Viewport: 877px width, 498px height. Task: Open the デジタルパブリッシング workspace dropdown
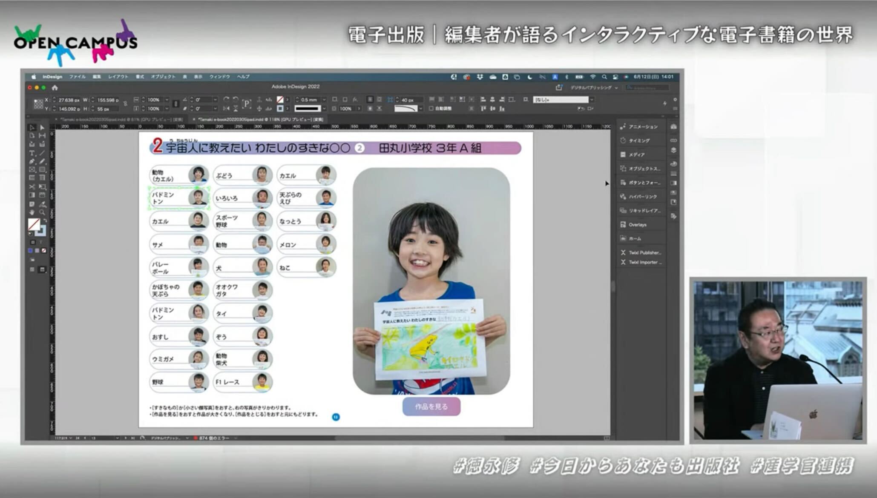pos(594,88)
